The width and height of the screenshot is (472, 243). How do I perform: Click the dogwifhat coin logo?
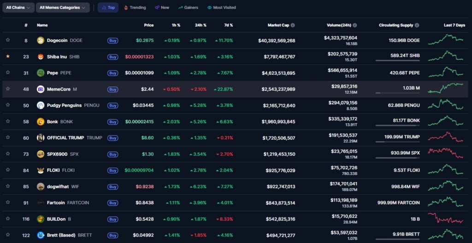tap(41, 187)
